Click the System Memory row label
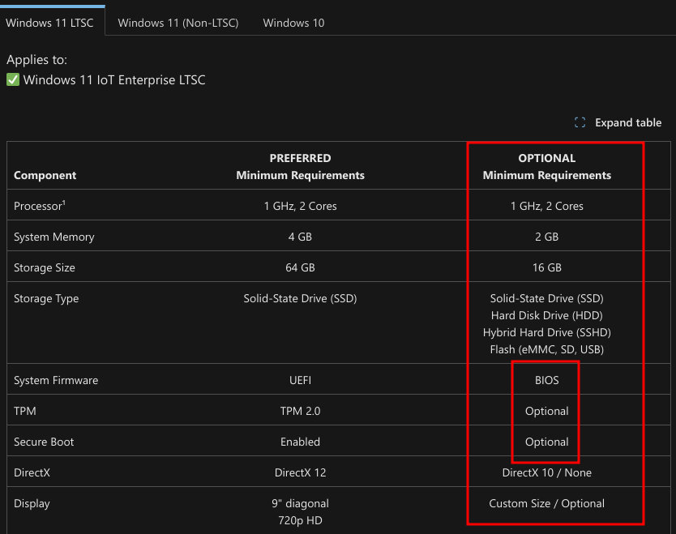 53,237
